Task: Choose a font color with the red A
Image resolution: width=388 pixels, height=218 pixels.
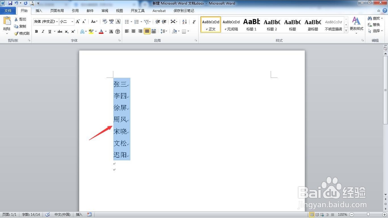Action: 101,31
